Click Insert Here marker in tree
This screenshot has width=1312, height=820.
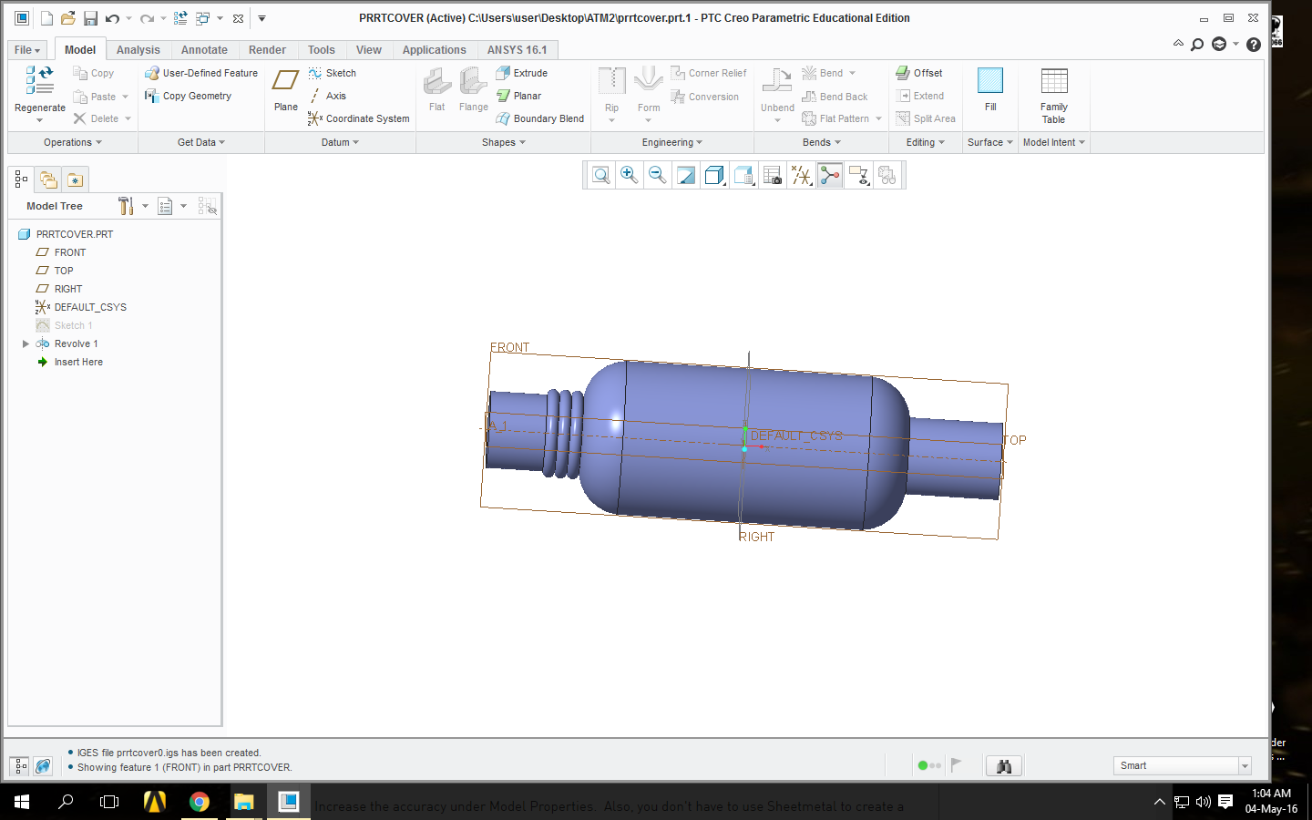pyautogui.click(x=69, y=362)
